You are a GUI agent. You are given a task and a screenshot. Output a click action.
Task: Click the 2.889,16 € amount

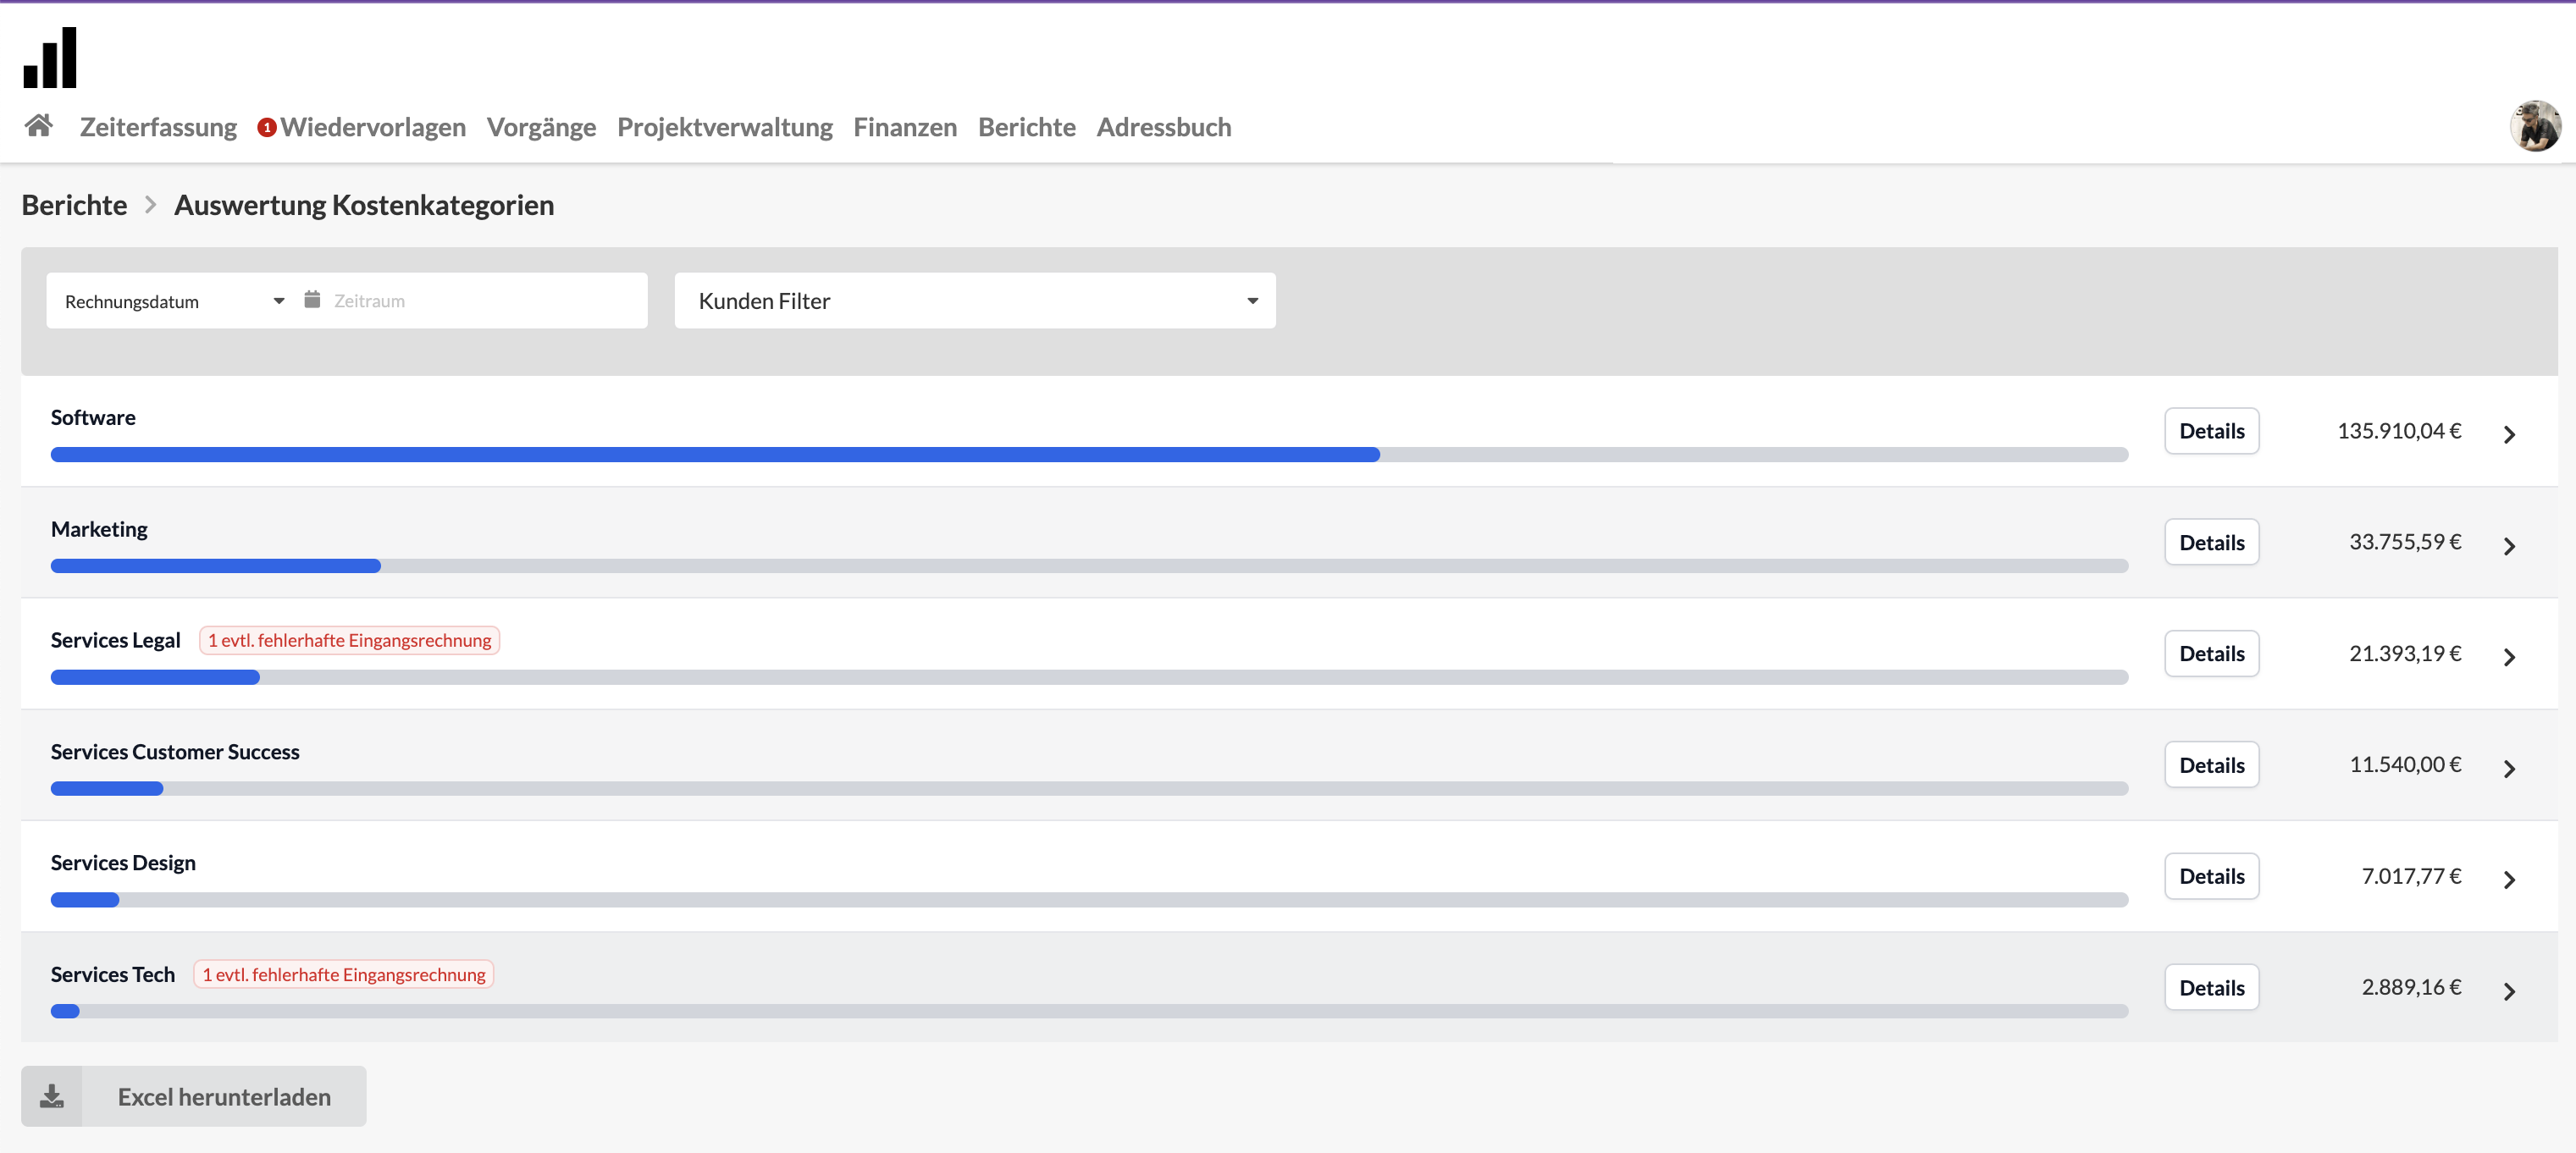click(2410, 987)
